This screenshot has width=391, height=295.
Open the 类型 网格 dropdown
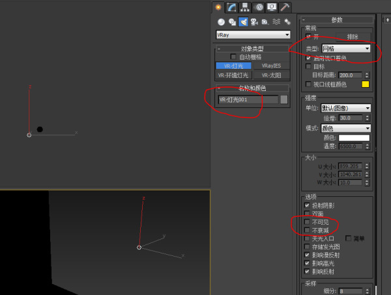click(346, 49)
